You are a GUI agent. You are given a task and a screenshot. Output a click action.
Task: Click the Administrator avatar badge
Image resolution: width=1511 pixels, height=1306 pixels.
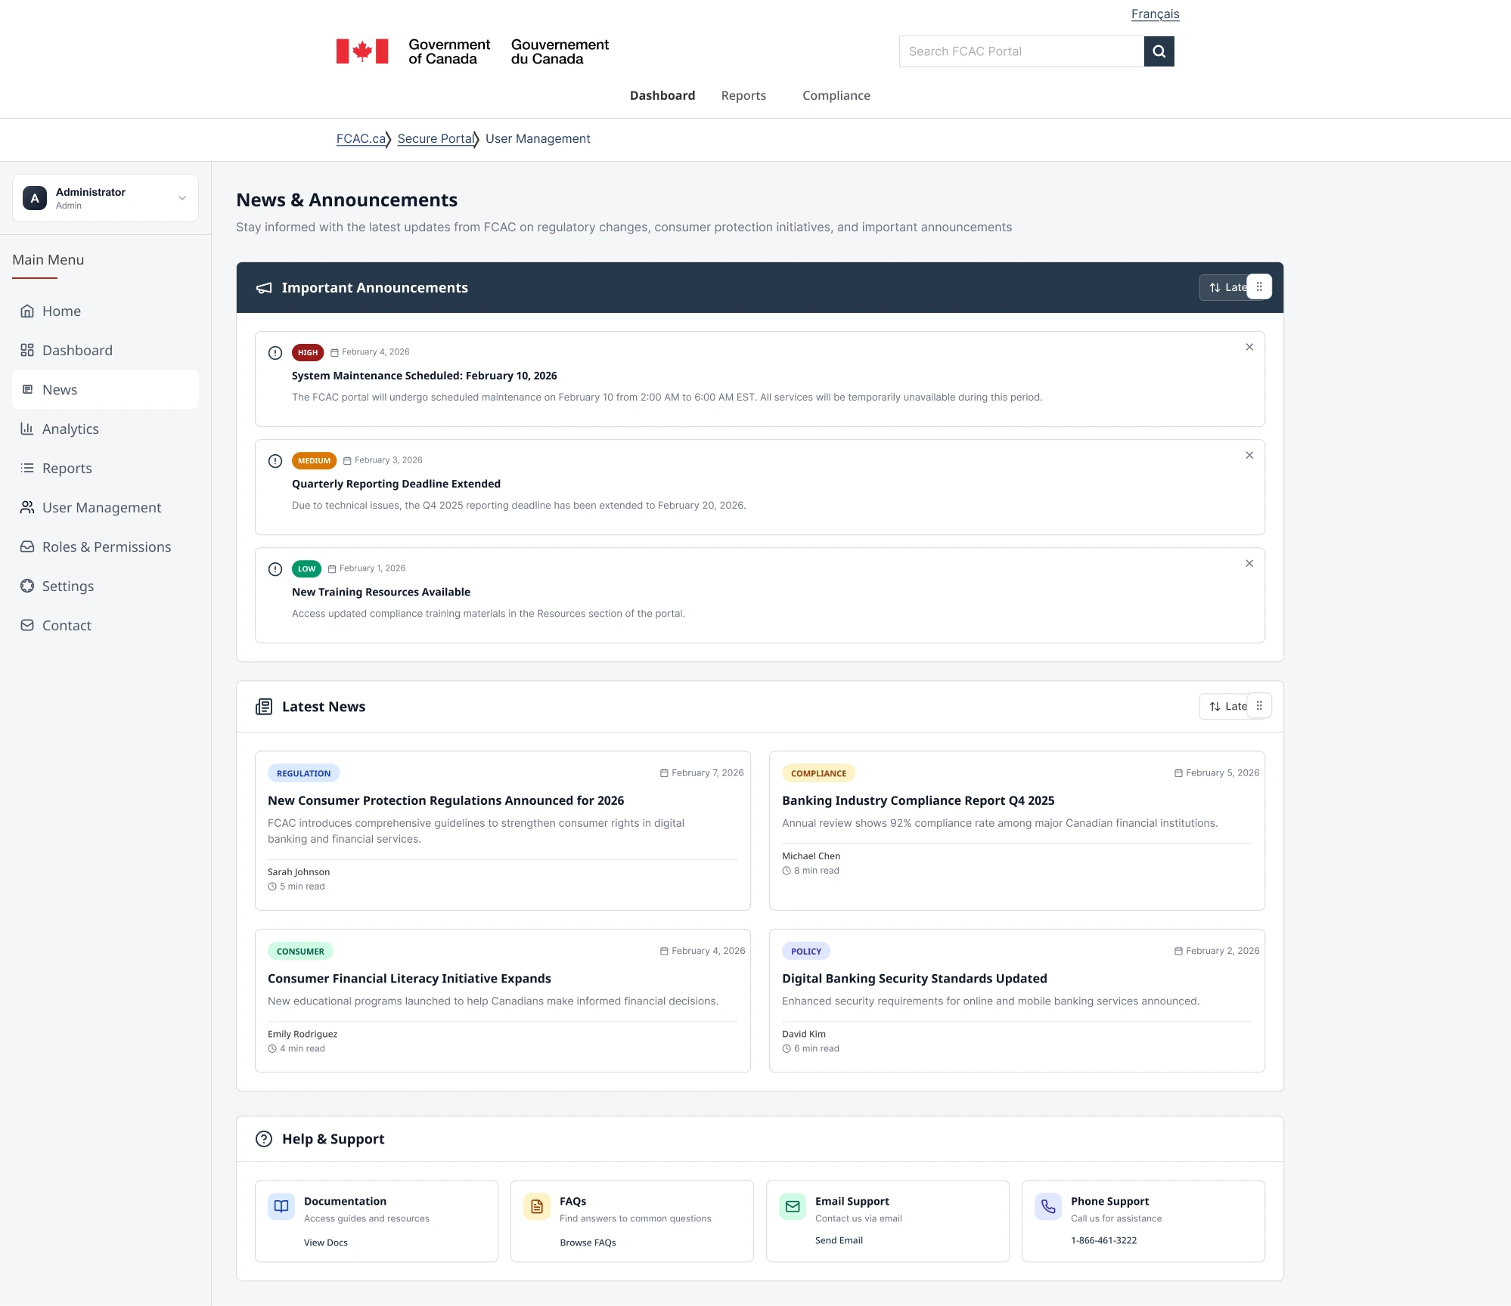coord(35,198)
